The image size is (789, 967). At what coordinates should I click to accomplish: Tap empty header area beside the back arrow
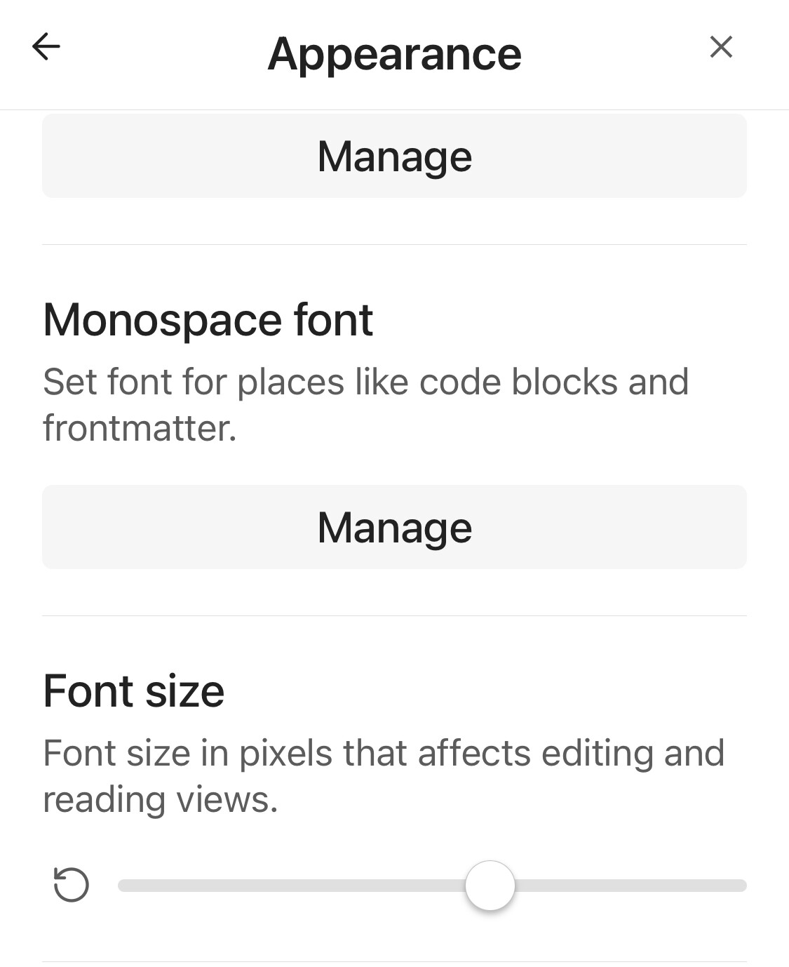coord(161,55)
